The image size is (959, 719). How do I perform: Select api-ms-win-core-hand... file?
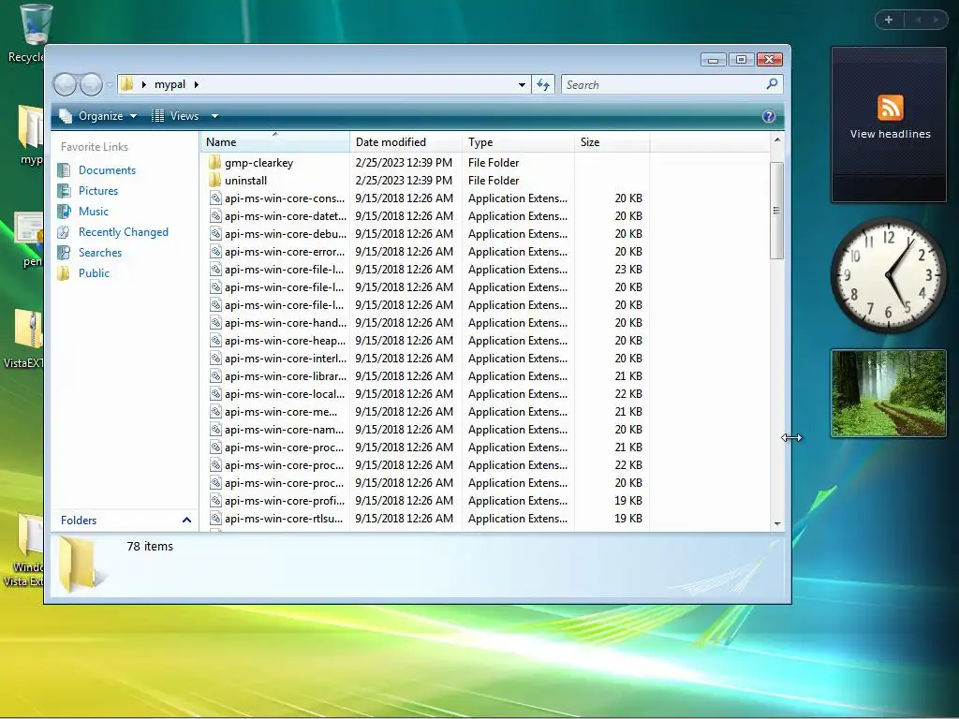[x=285, y=323]
